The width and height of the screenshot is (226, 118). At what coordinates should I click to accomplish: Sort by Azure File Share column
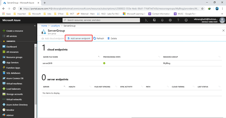click(51, 57)
